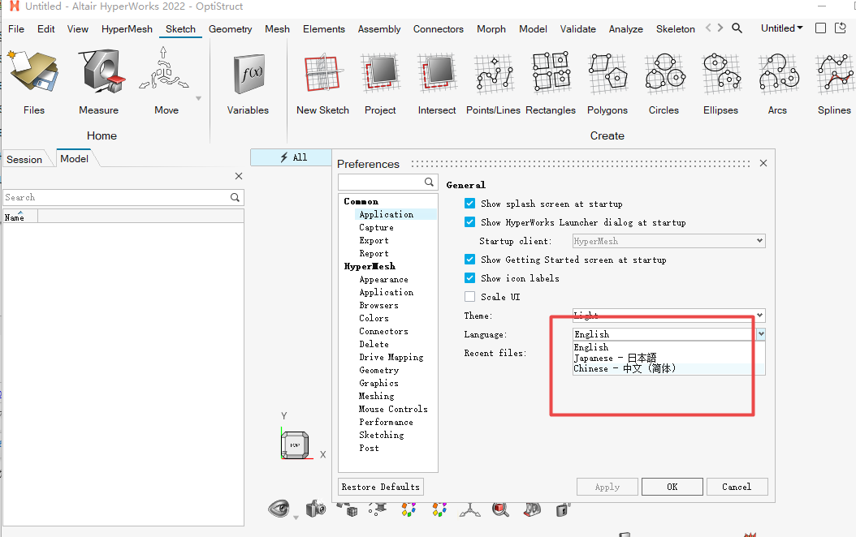The height and width of the screenshot is (537, 856).
Task: Select Mouse Controls in preferences tree
Action: click(393, 409)
